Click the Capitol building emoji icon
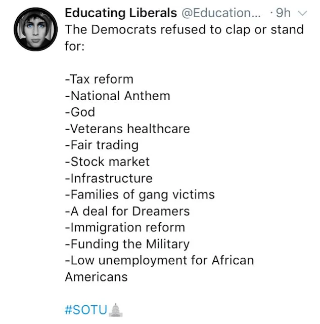This screenshot has width=320, height=324. pos(116,309)
